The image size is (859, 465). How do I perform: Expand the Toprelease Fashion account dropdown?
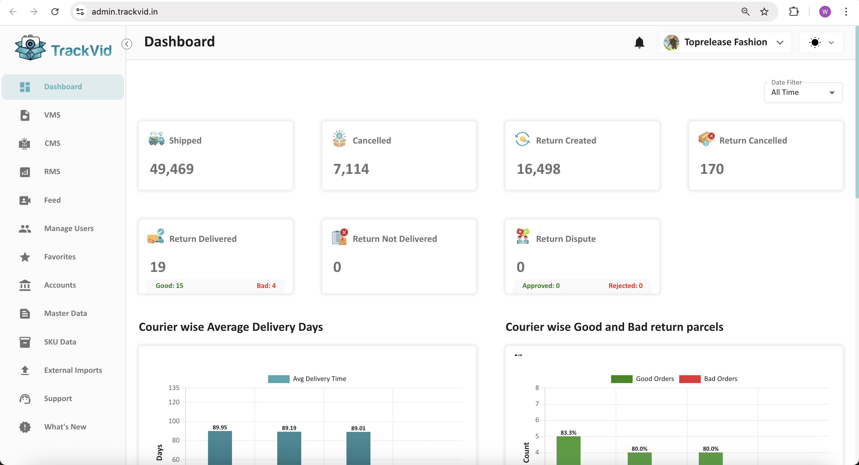[780, 42]
